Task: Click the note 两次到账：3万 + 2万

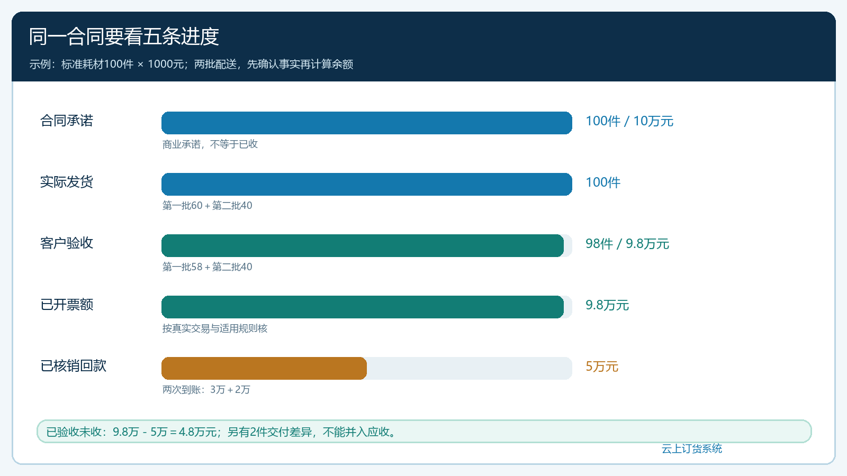Action: [x=206, y=389]
